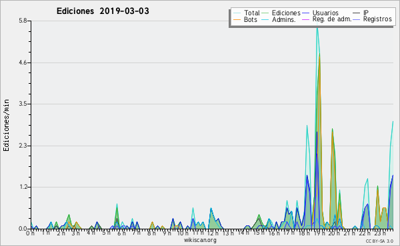
Task: Click the y-axis value 5.8
Action: [x=23, y=21]
